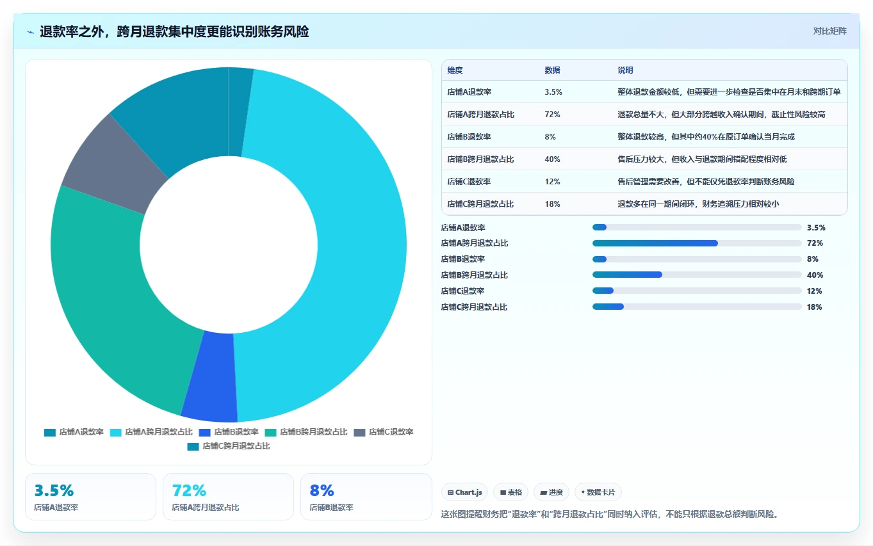Screen dimensions: 873x546
Task: Click 店铺B退款率 progress bar
Action: 697,259
